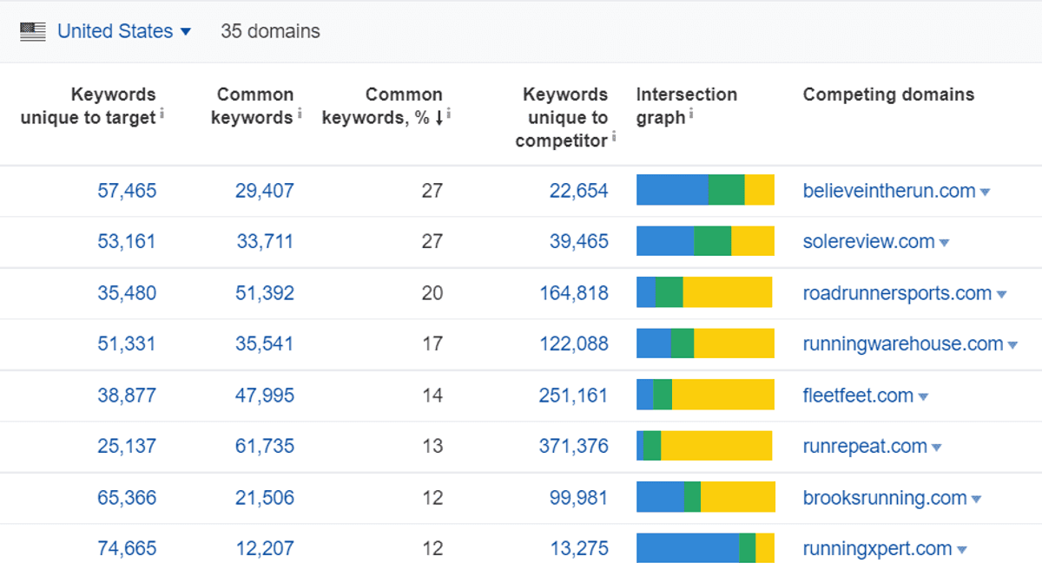This screenshot has height=569, width=1042.
Task: Click unique-to-target value 53,161
Action: [127, 242]
